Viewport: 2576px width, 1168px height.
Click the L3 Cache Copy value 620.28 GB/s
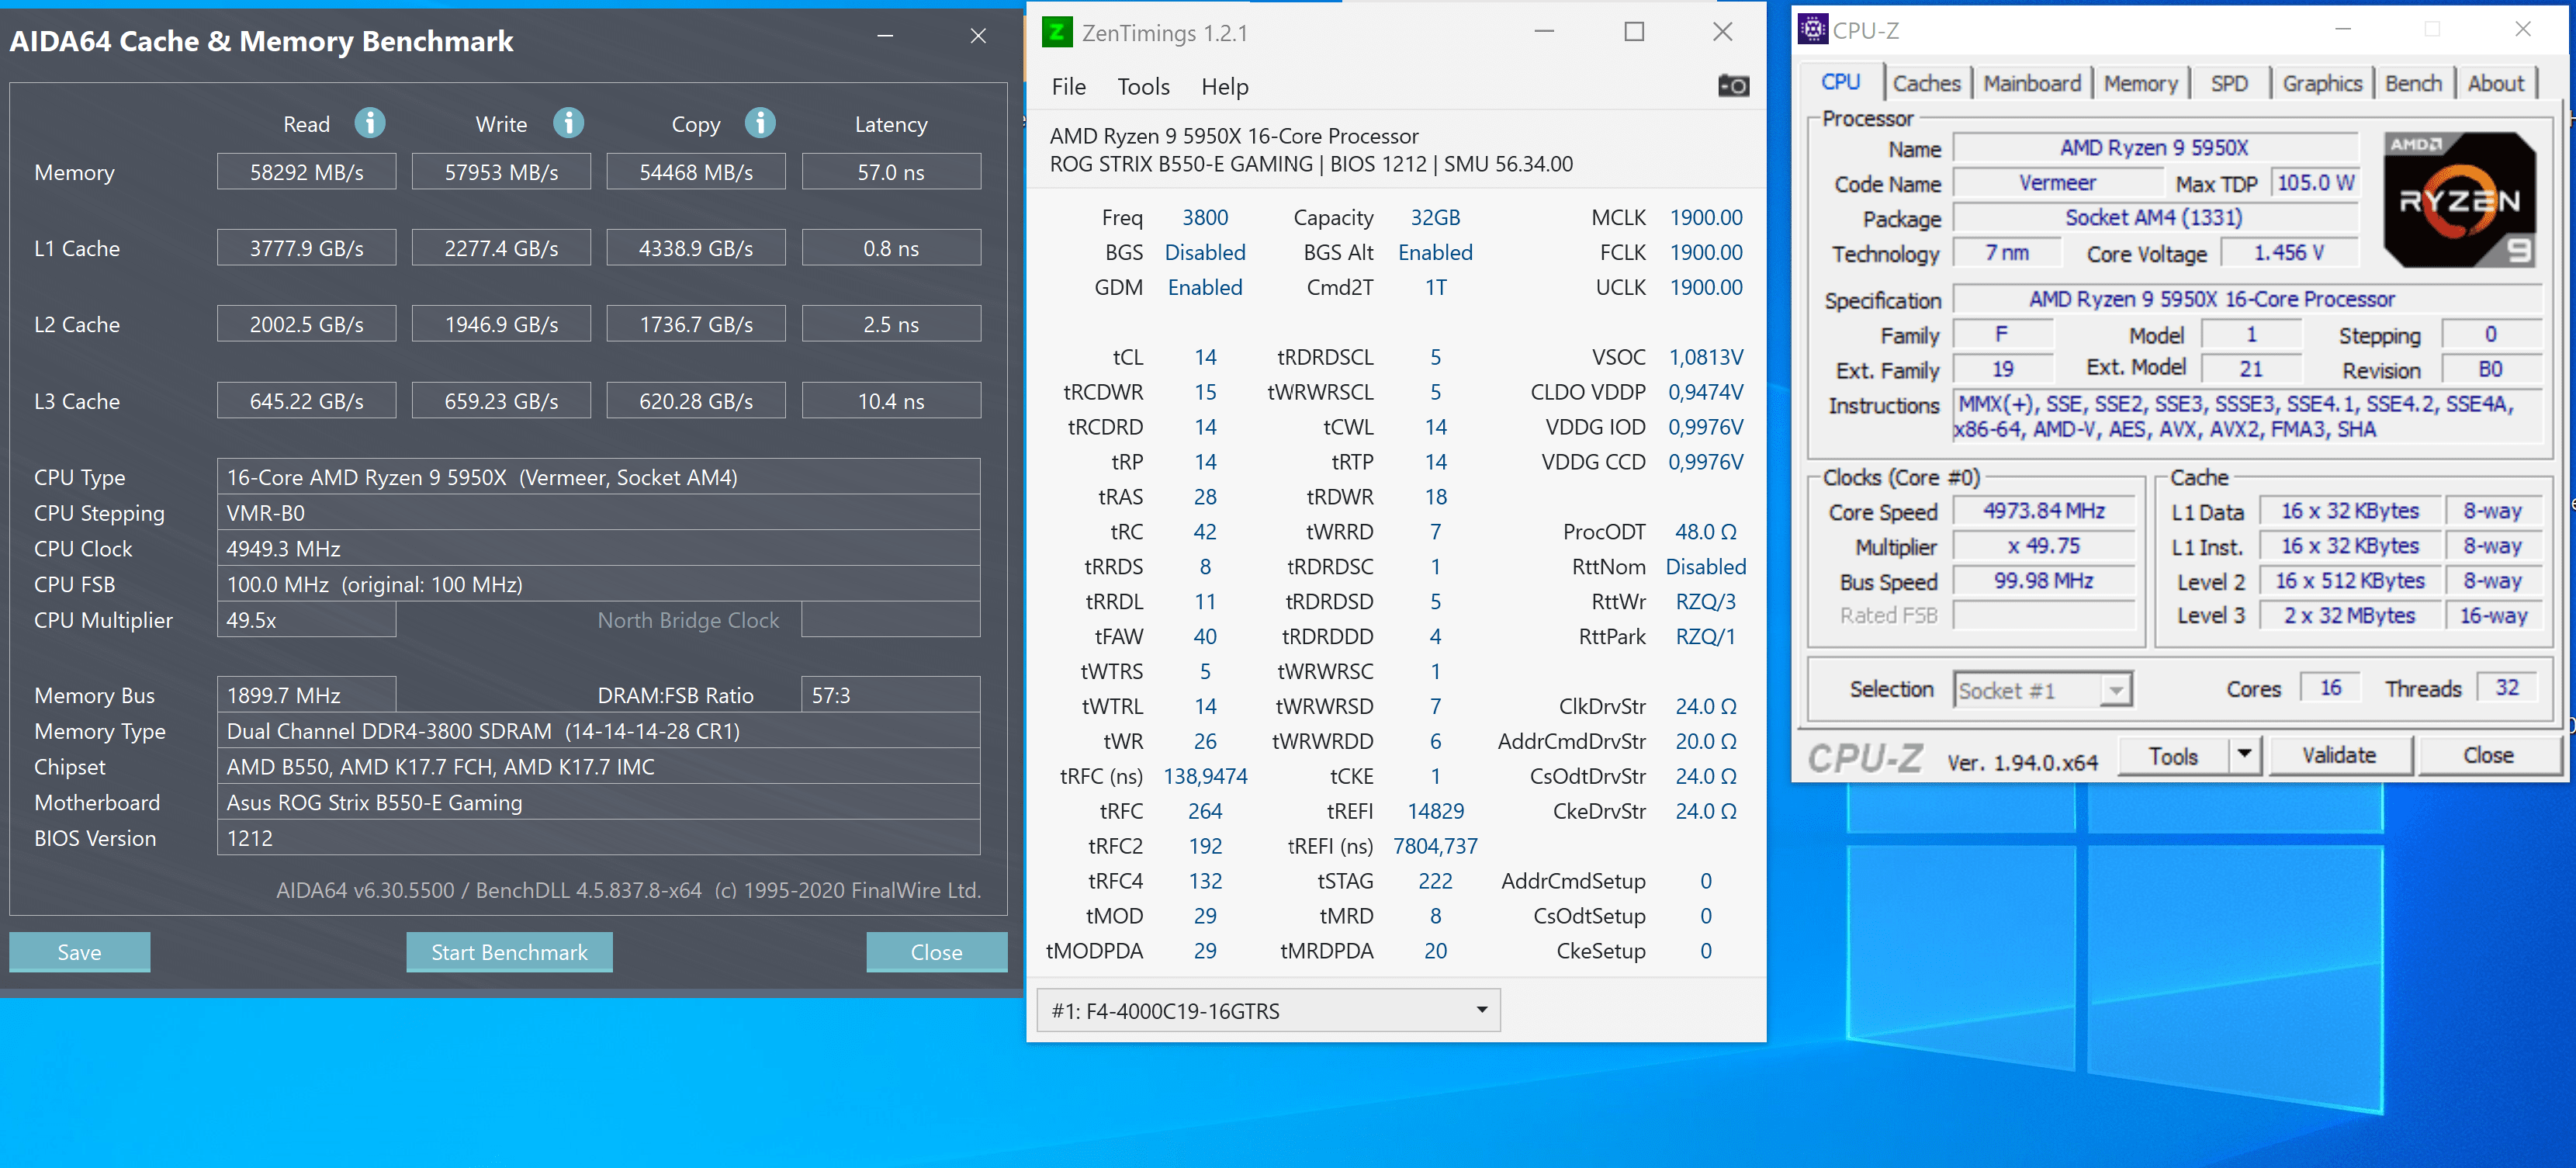point(696,401)
